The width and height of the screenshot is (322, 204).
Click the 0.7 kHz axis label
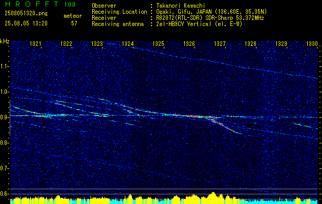point(5,168)
